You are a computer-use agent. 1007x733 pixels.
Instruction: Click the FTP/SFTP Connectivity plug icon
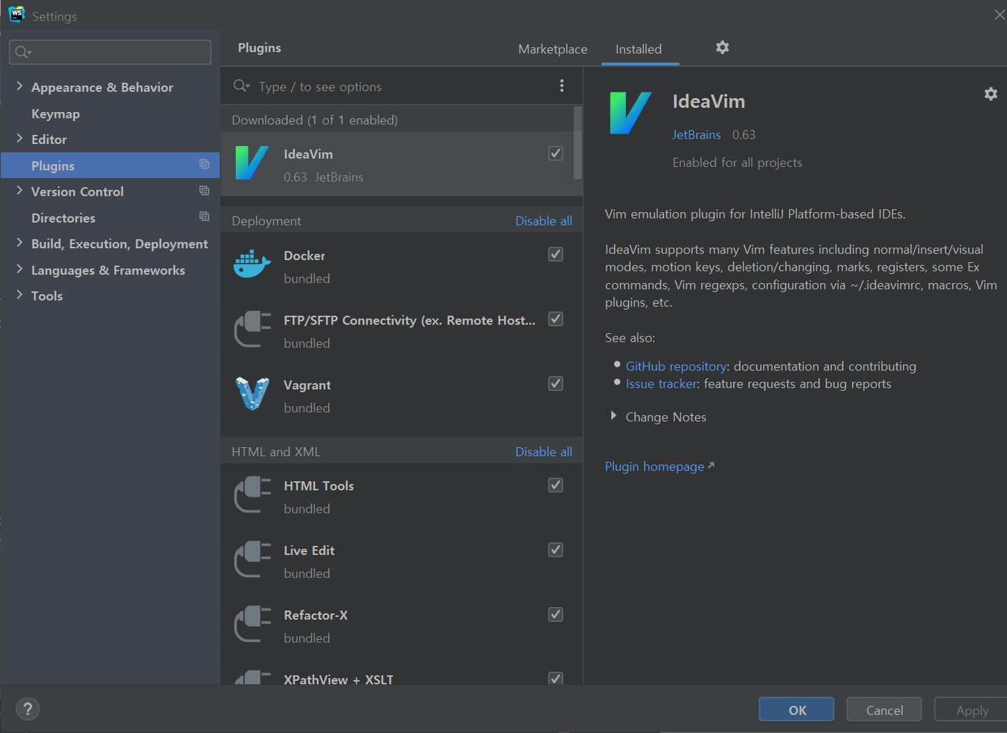(x=252, y=329)
